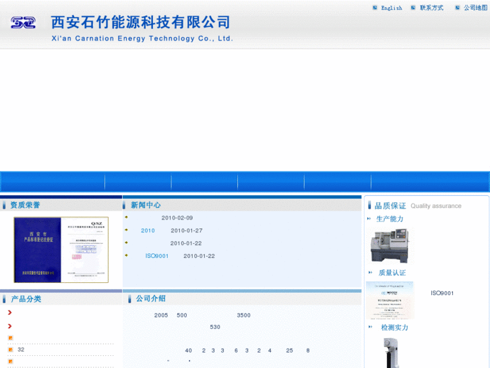Viewport: 490px width, 368px height.
Task: Open the 产品分类 product category heading
Action: coord(26,299)
